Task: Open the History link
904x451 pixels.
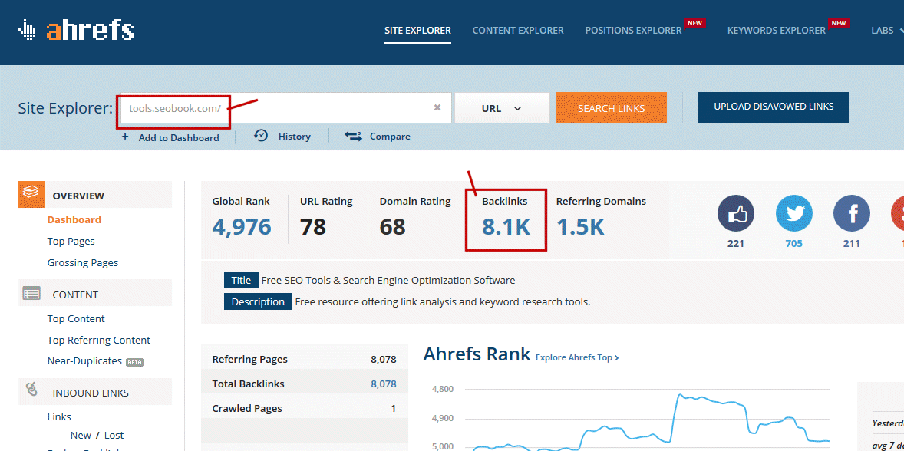Action: 295,137
